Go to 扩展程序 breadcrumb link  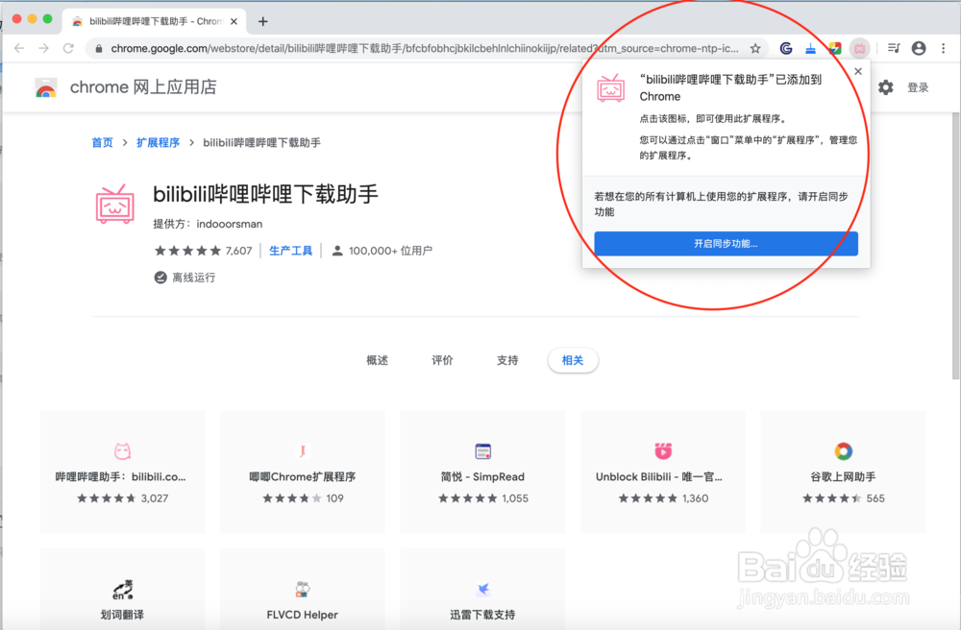coord(159,143)
